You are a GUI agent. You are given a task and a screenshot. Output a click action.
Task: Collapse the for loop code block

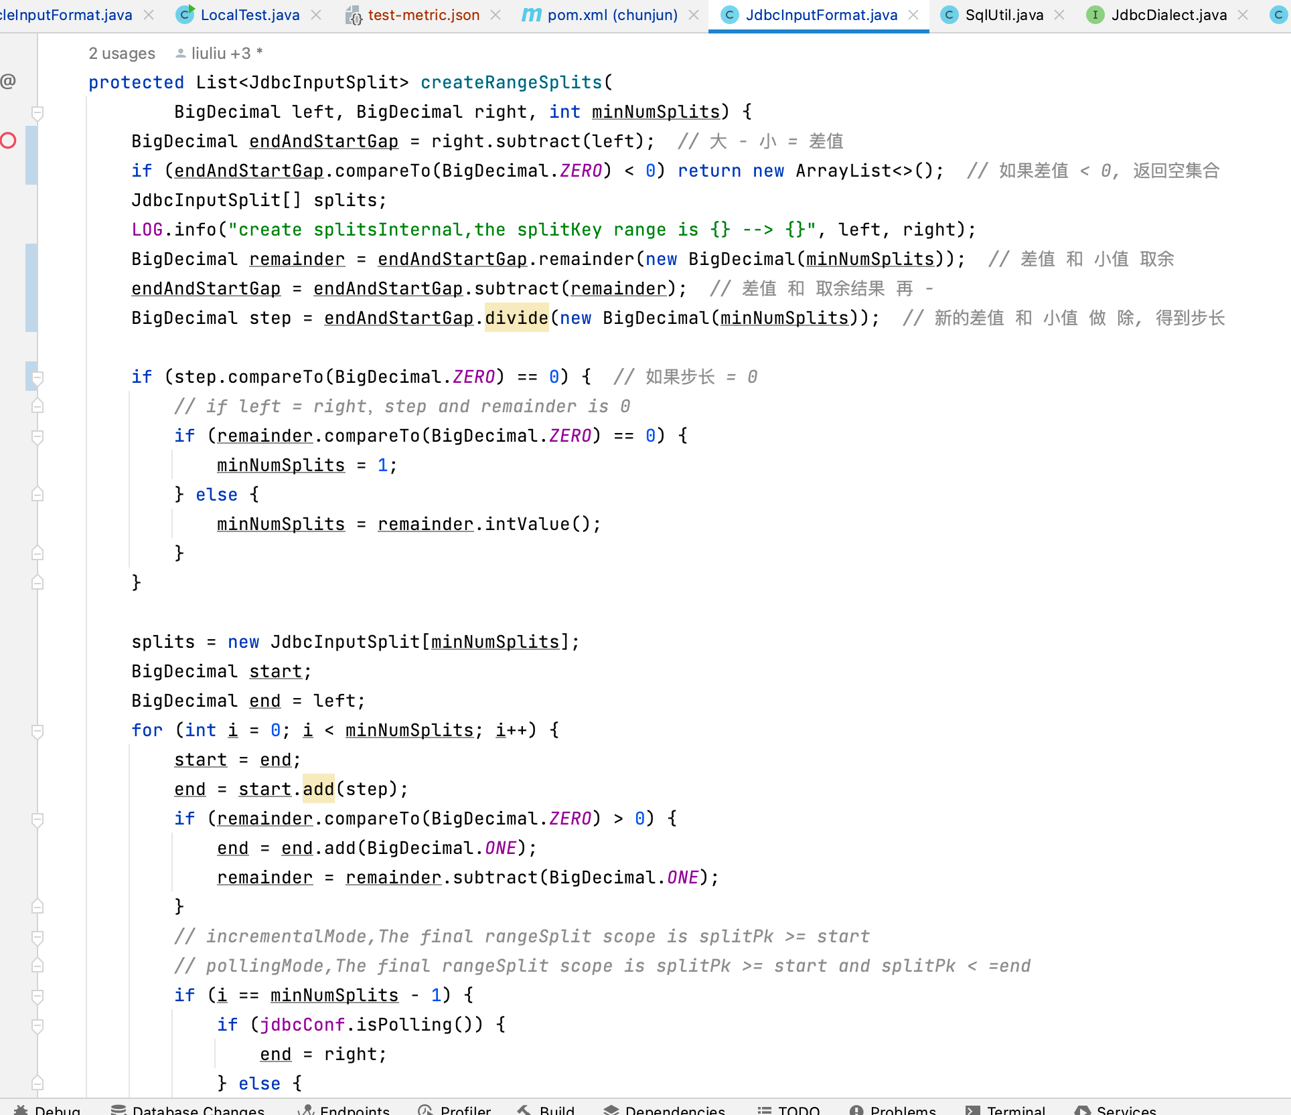37,731
